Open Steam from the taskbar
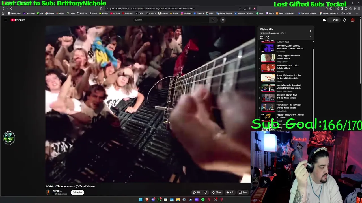362x203 pixels. point(190,200)
